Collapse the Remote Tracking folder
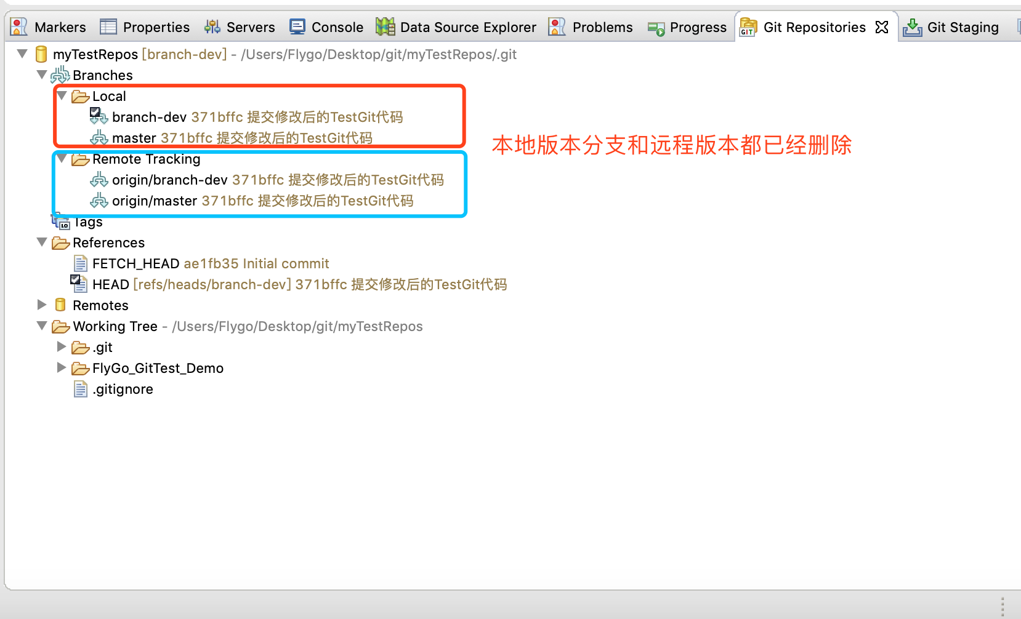 tap(62, 158)
